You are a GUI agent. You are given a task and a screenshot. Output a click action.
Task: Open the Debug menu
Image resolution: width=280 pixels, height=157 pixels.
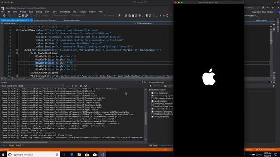tap(39, 12)
